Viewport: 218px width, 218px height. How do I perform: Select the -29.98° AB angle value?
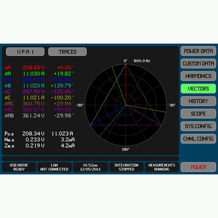[x=64, y=116]
